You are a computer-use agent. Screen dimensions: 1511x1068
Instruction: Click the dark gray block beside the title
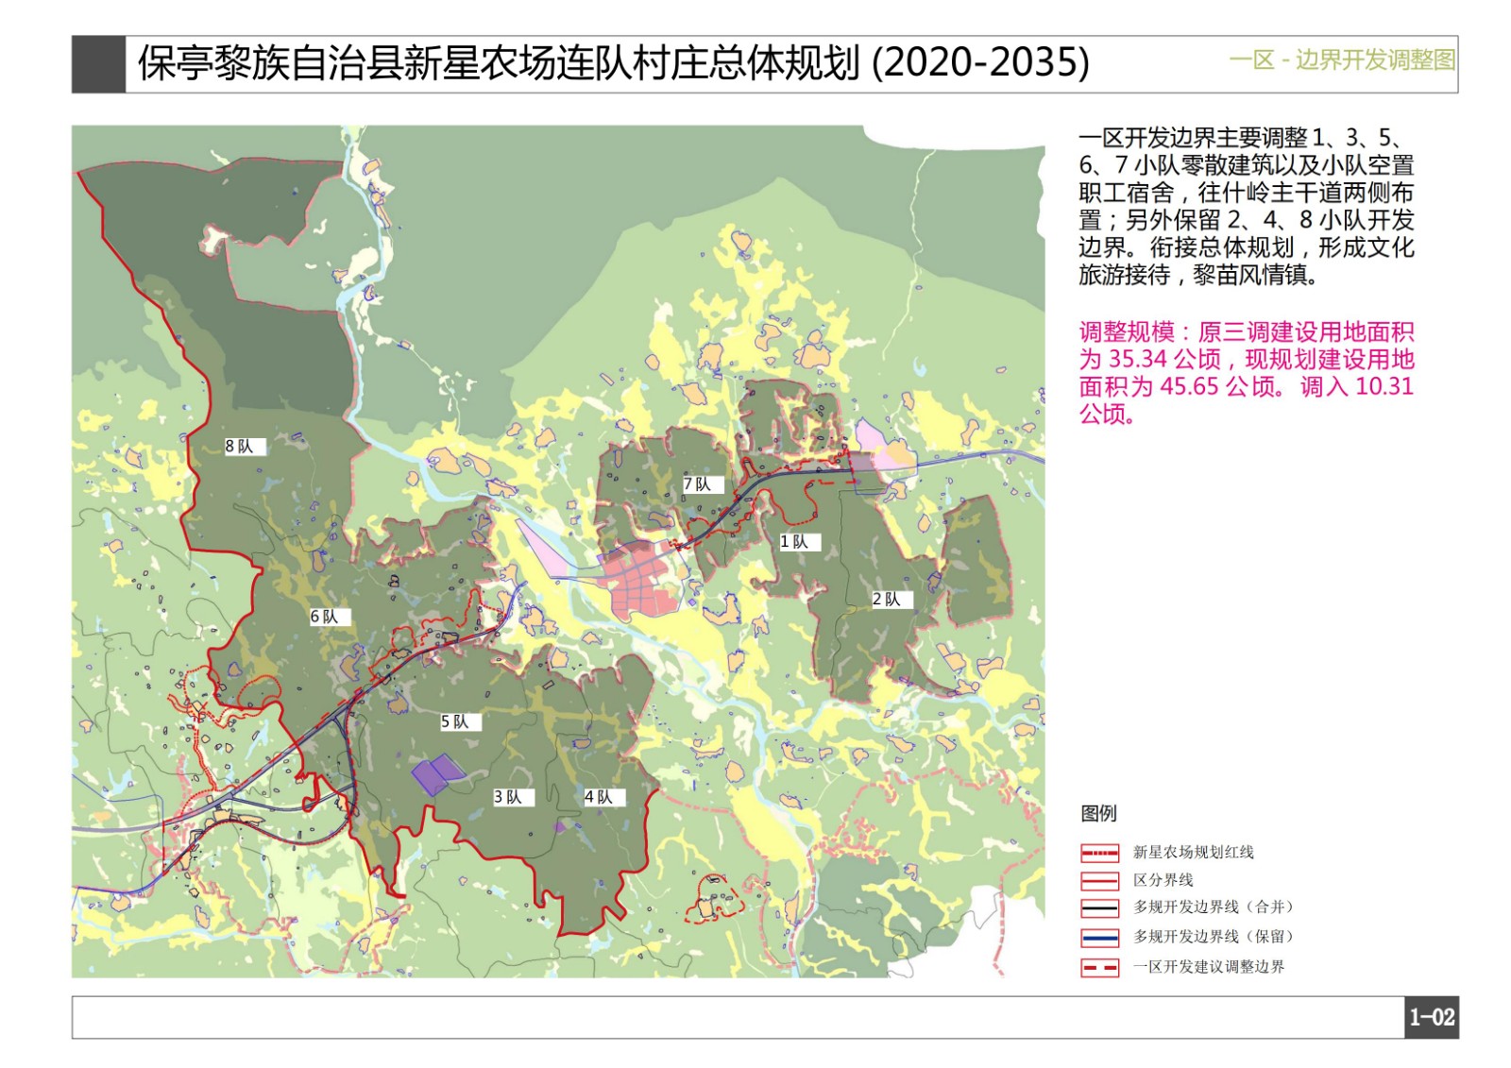(98, 64)
